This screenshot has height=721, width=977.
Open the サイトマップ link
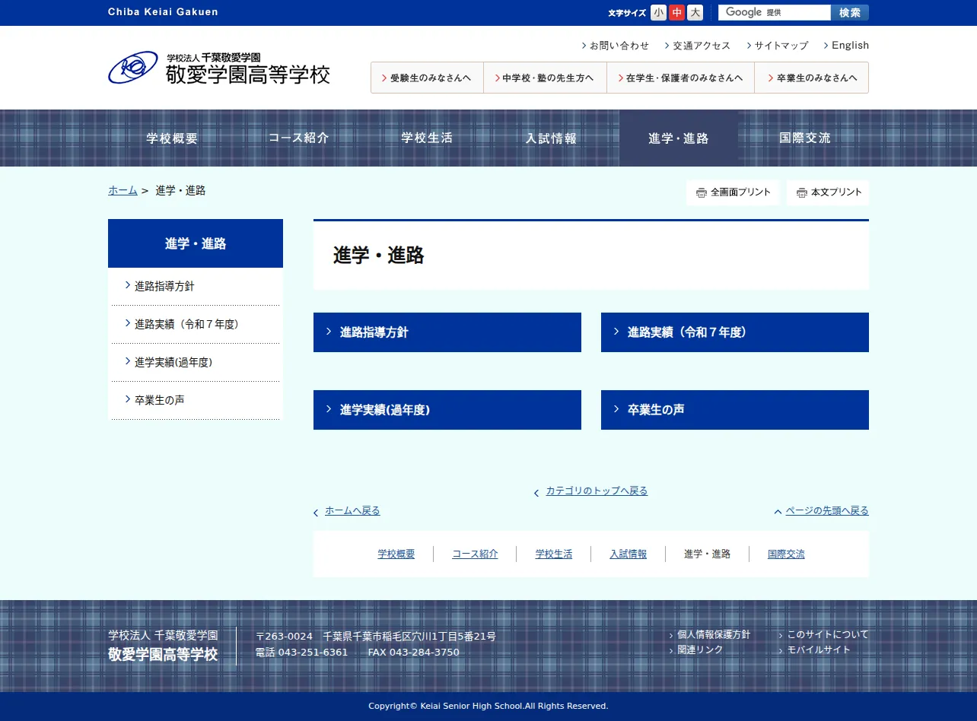click(x=778, y=46)
